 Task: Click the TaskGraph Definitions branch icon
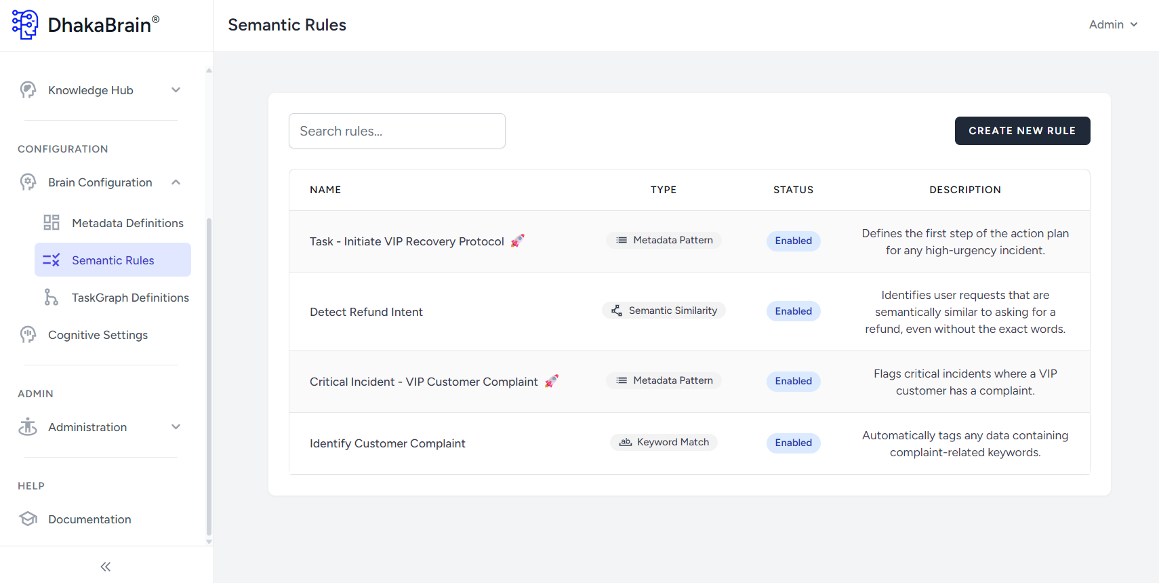click(x=52, y=298)
